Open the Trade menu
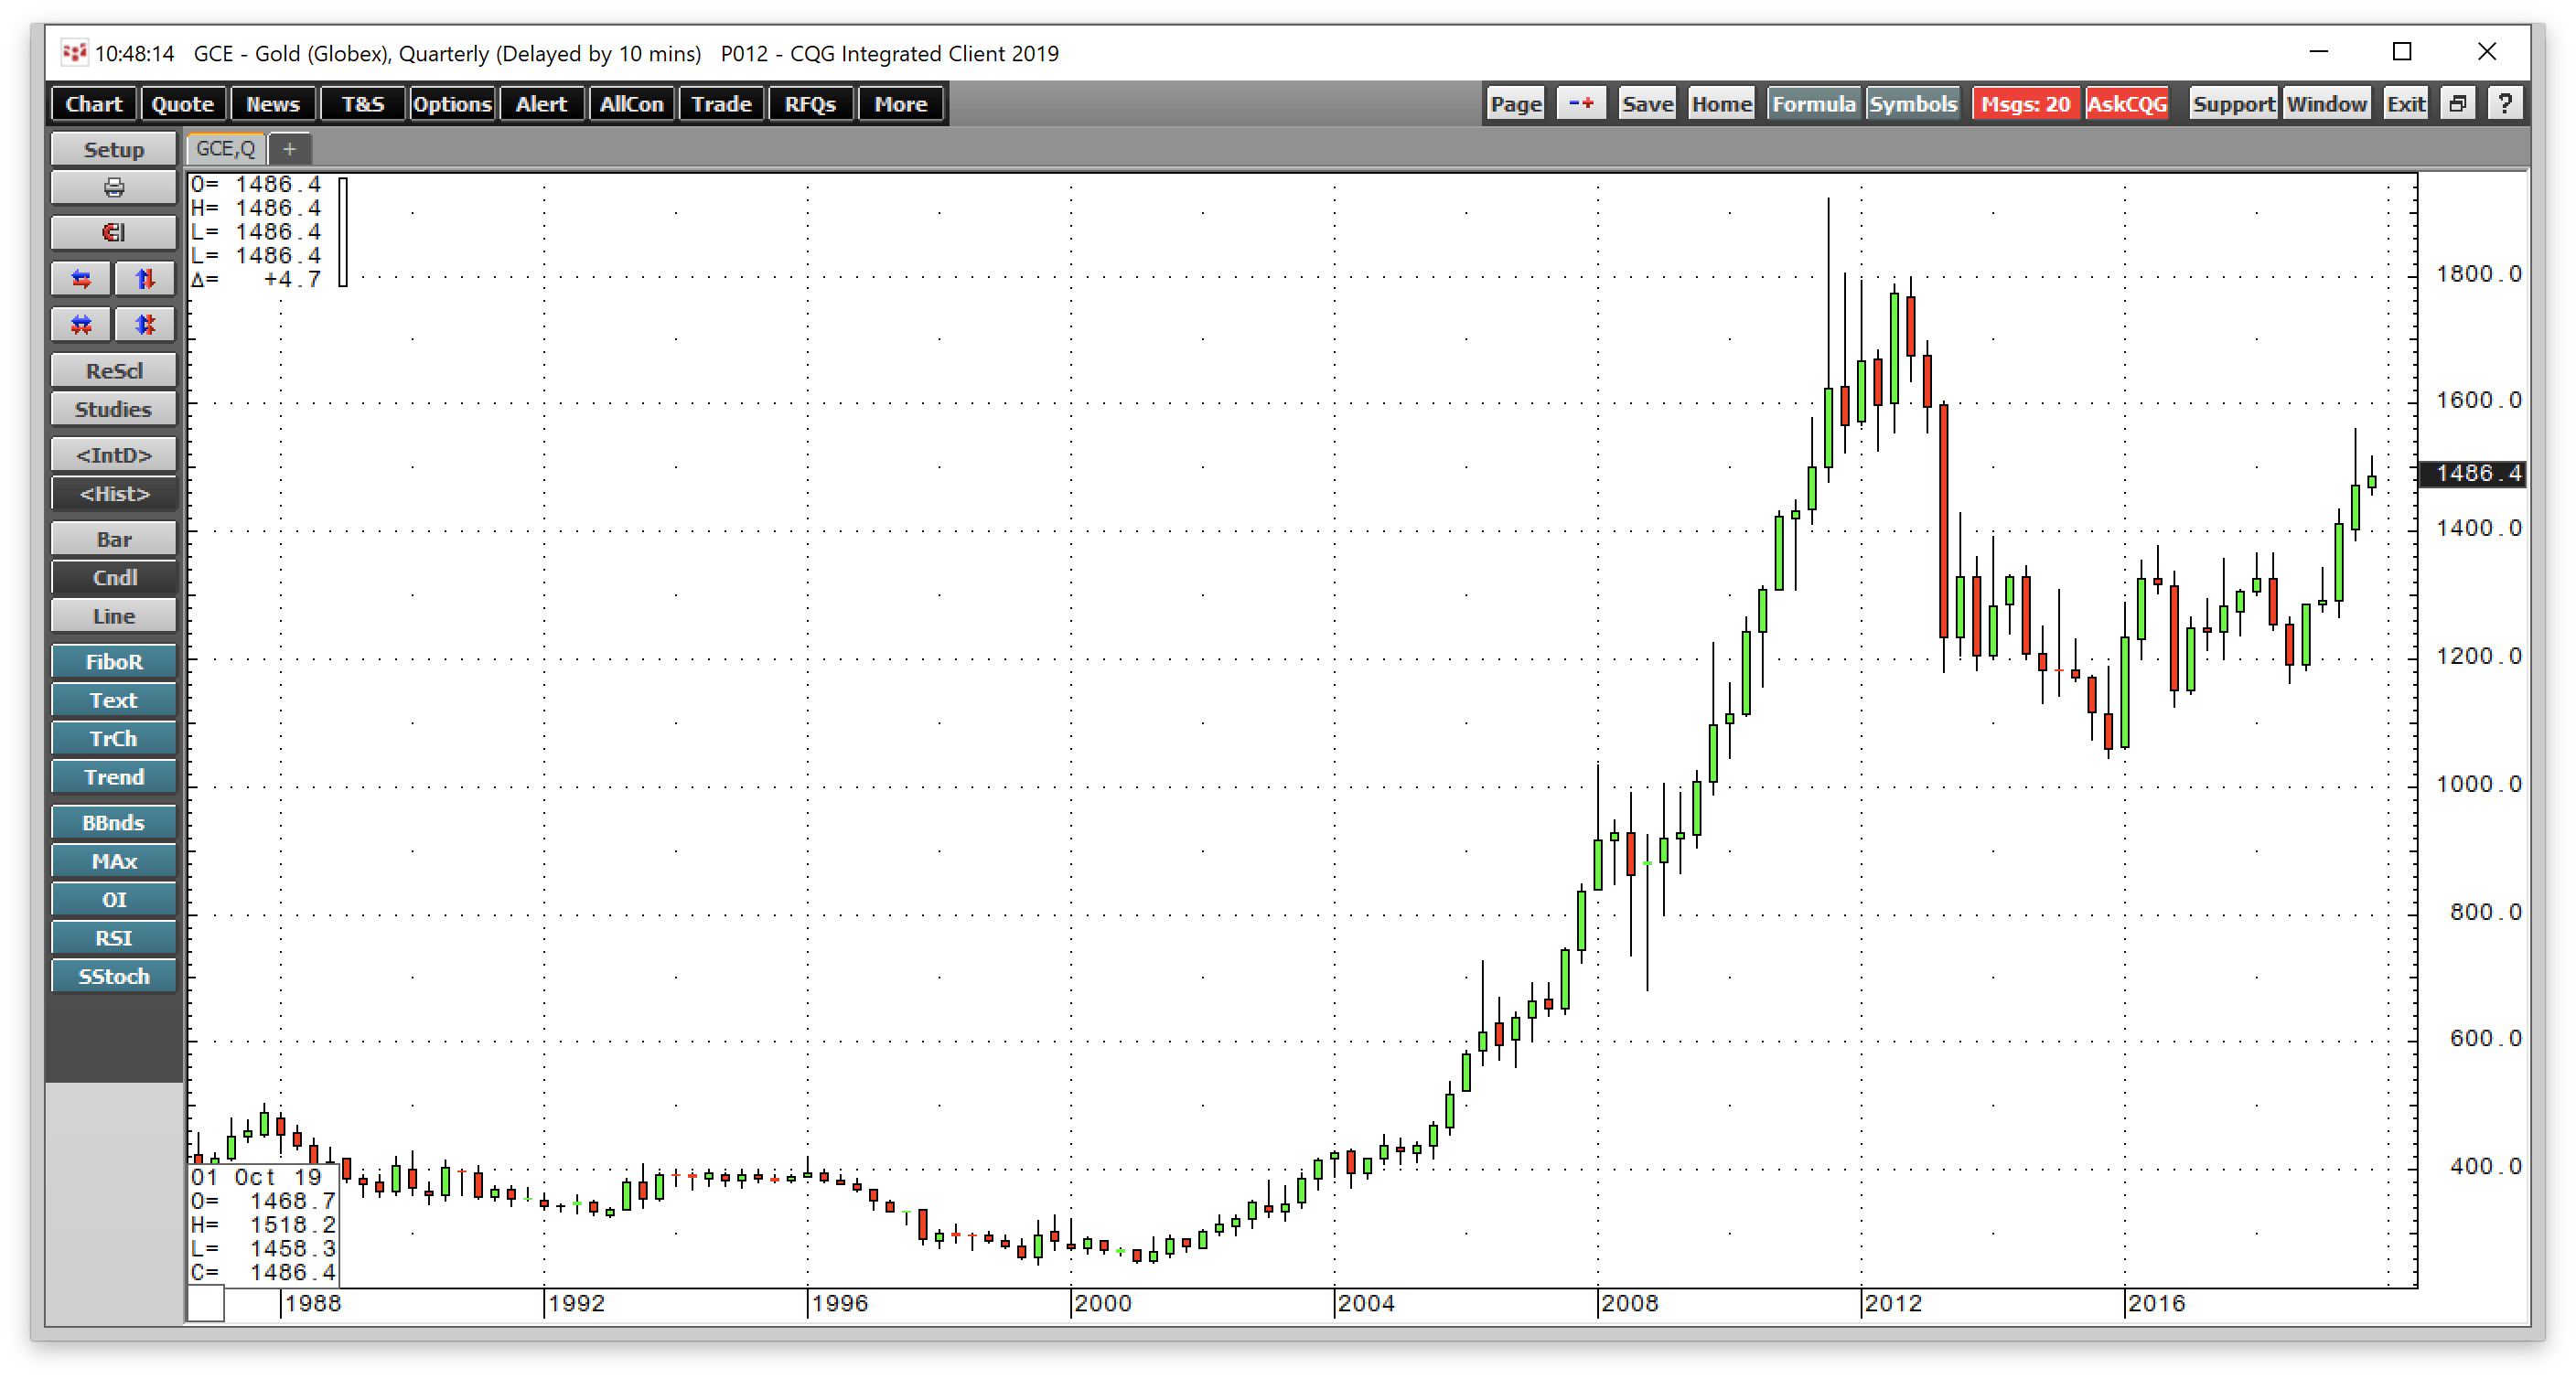The width and height of the screenshot is (2576, 1379). [721, 104]
